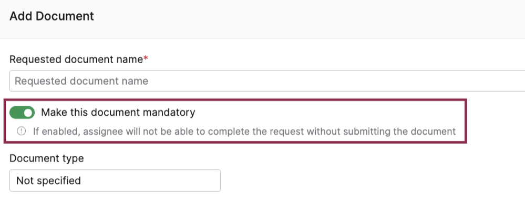Disable the mandatory document toggle
Image resolution: width=525 pixels, height=201 pixels.
(22, 113)
